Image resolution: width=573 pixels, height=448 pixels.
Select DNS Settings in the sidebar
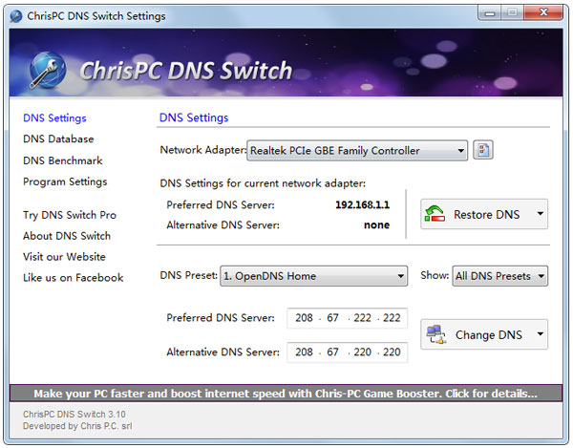[x=54, y=118]
